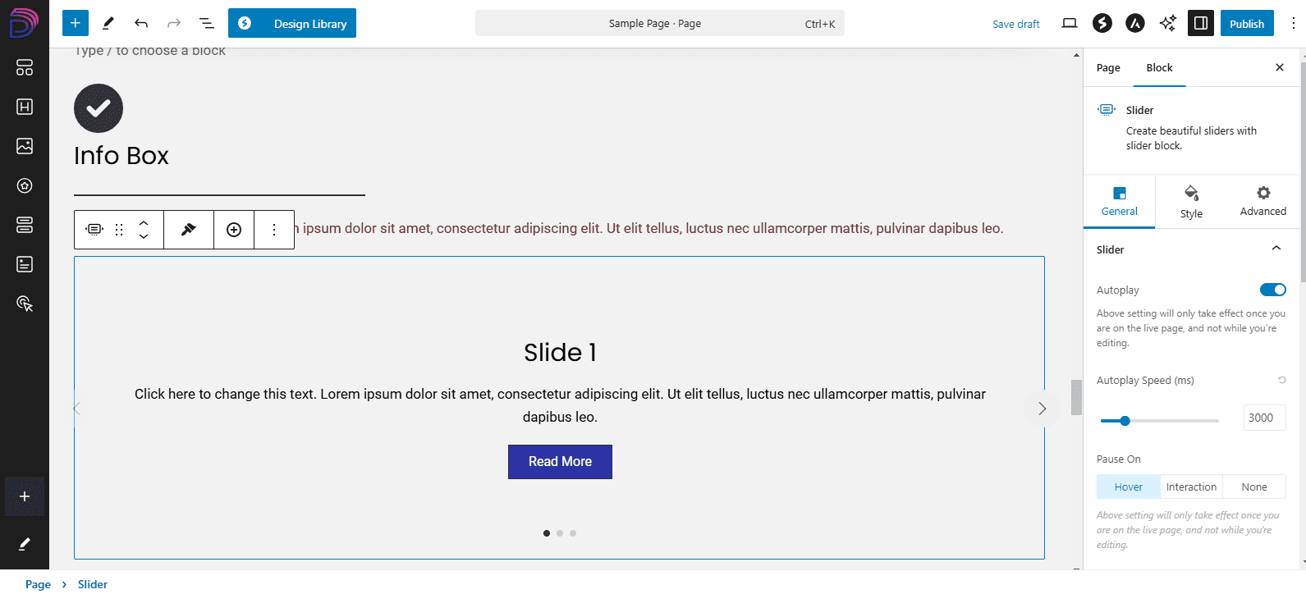This screenshot has width=1306, height=594.
Task: Click the Save draft link
Action: click(1015, 24)
